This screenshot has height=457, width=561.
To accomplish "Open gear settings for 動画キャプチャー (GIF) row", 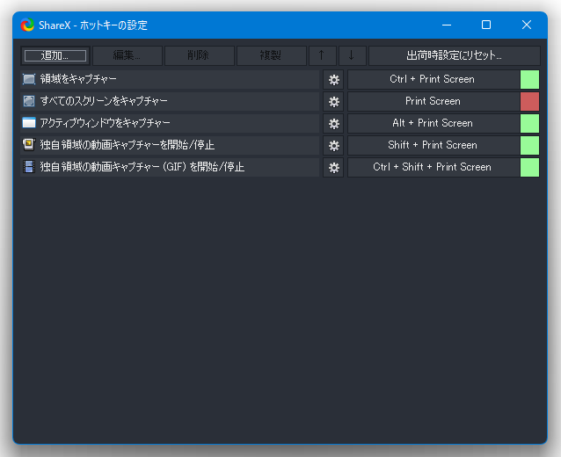I will [333, 167].
